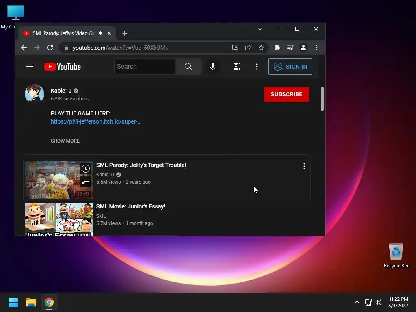Viewport: 416px width, 312px height.
Task: Reload the YouTube page
Action: (50, 48)
